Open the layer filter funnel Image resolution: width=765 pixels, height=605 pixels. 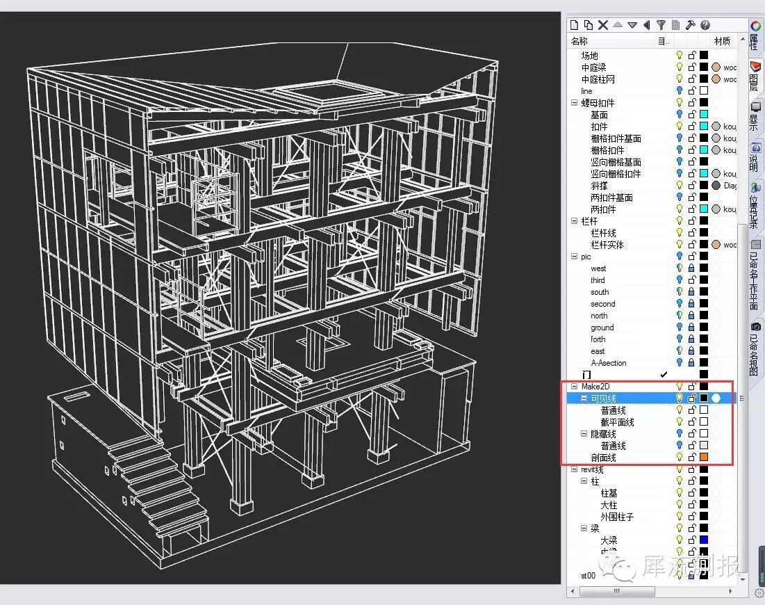(x=661, y=25)
